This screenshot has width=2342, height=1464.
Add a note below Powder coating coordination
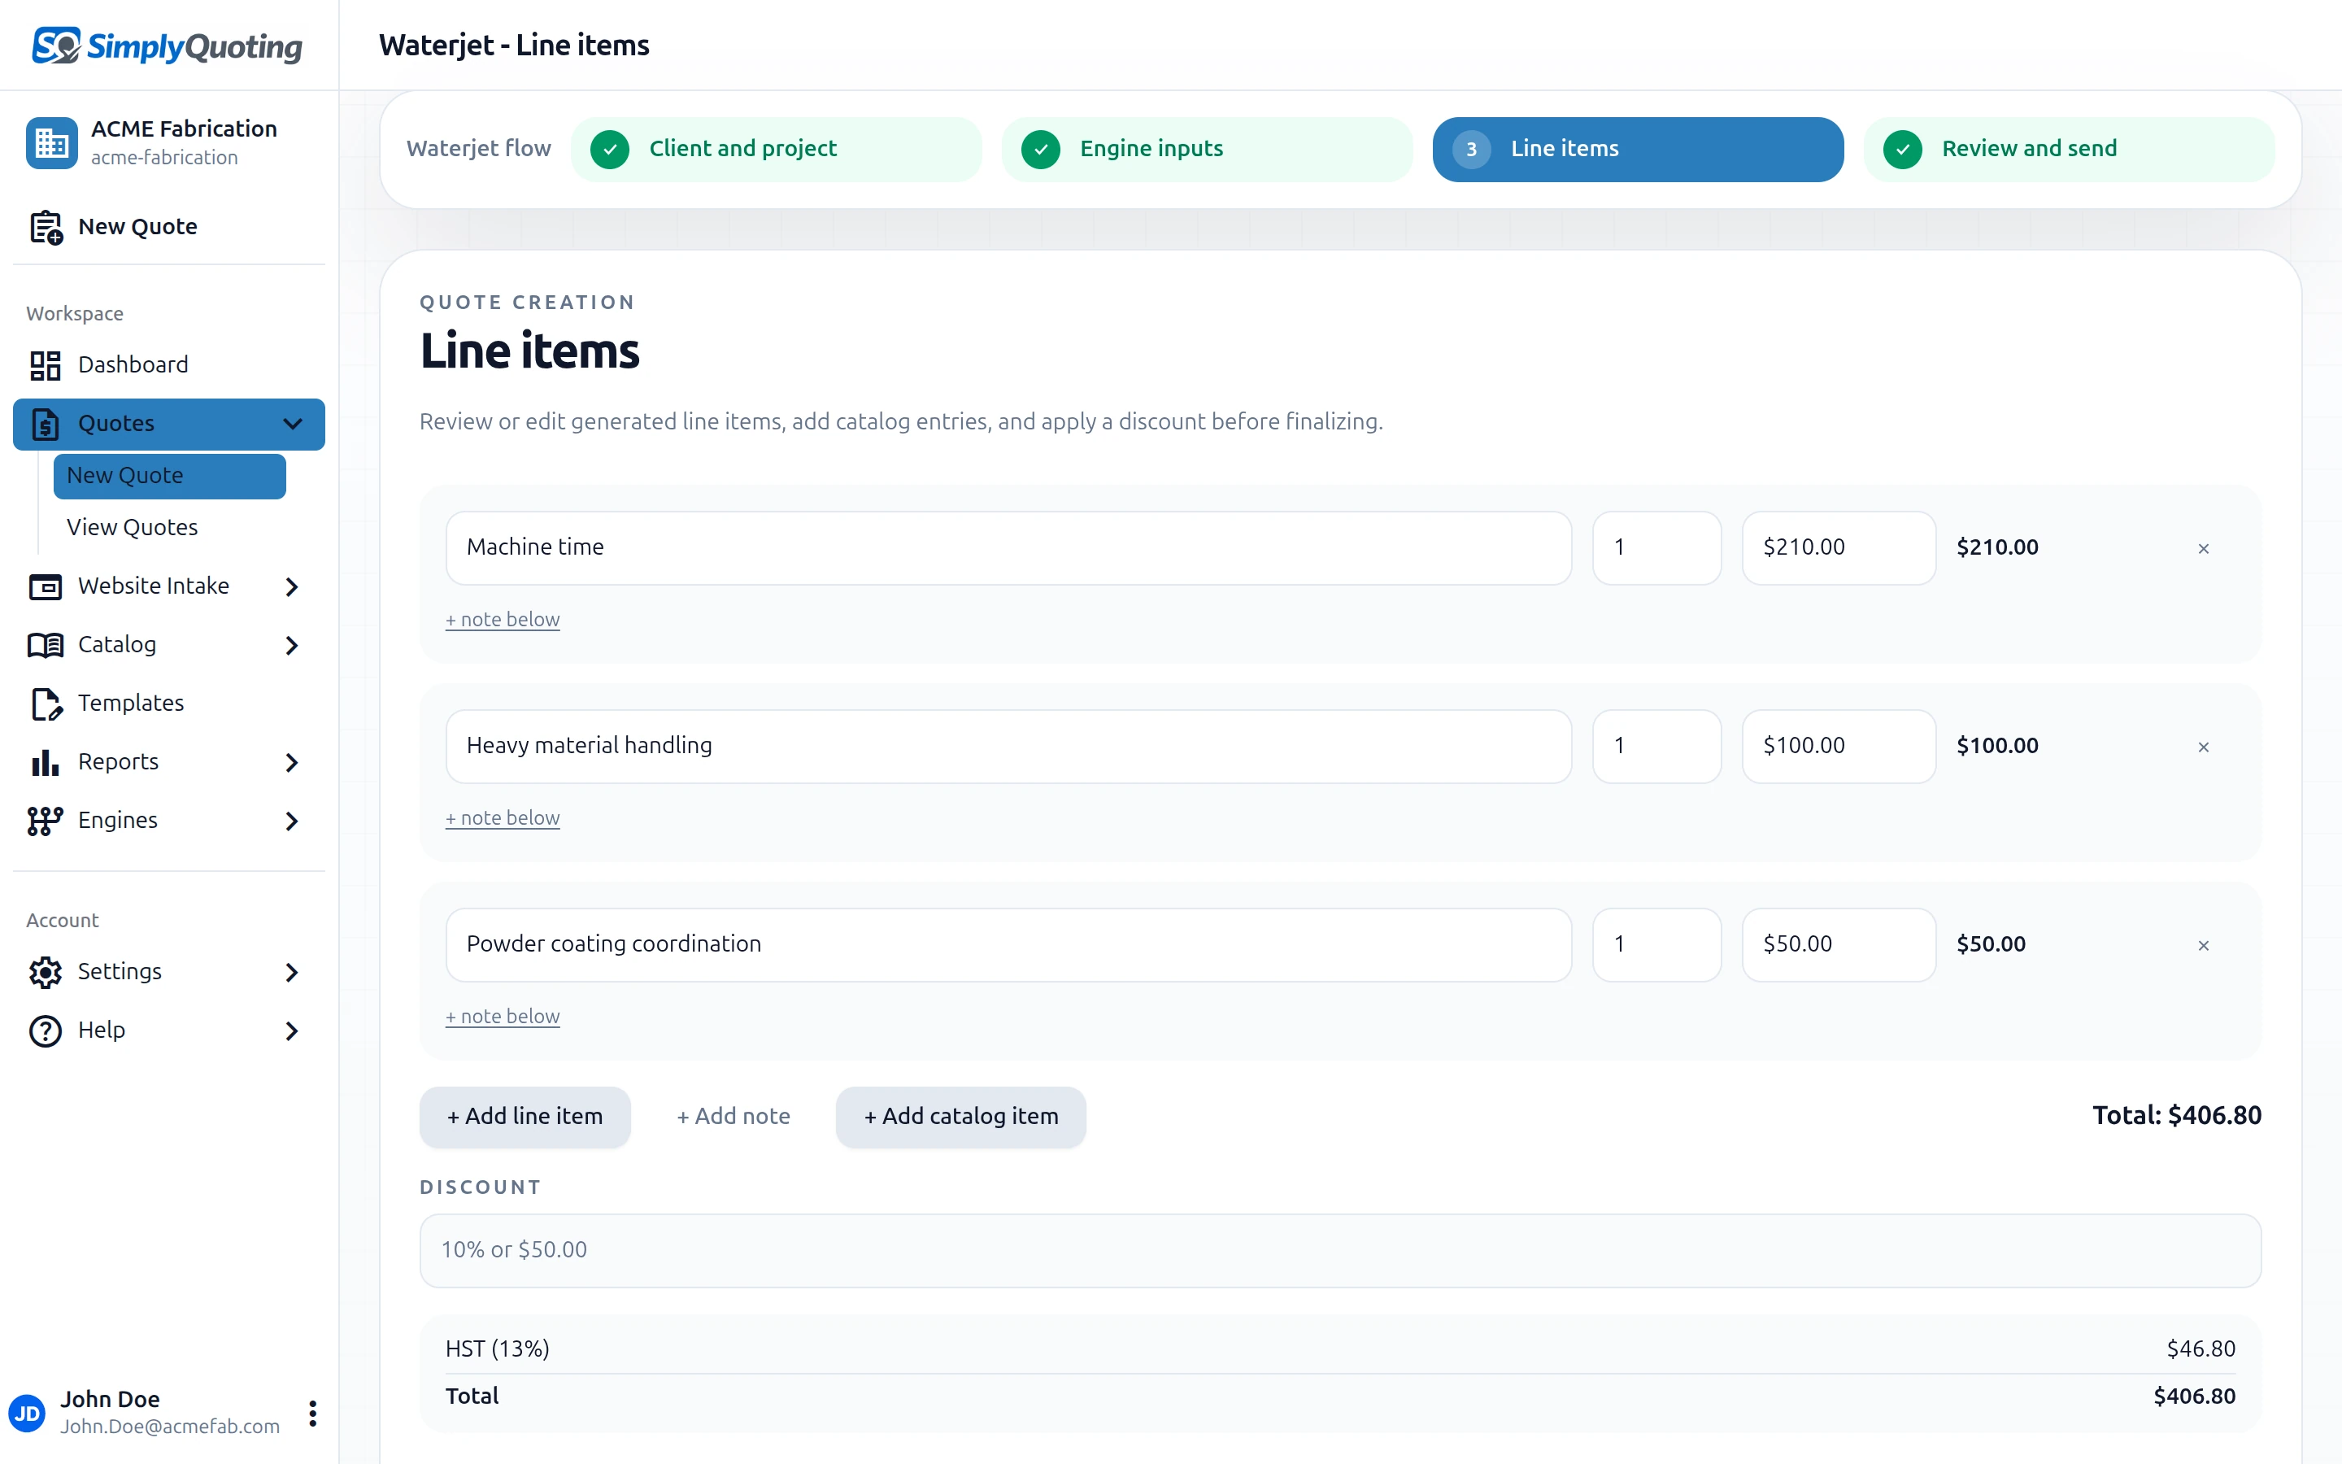(x=503, y=1017)
